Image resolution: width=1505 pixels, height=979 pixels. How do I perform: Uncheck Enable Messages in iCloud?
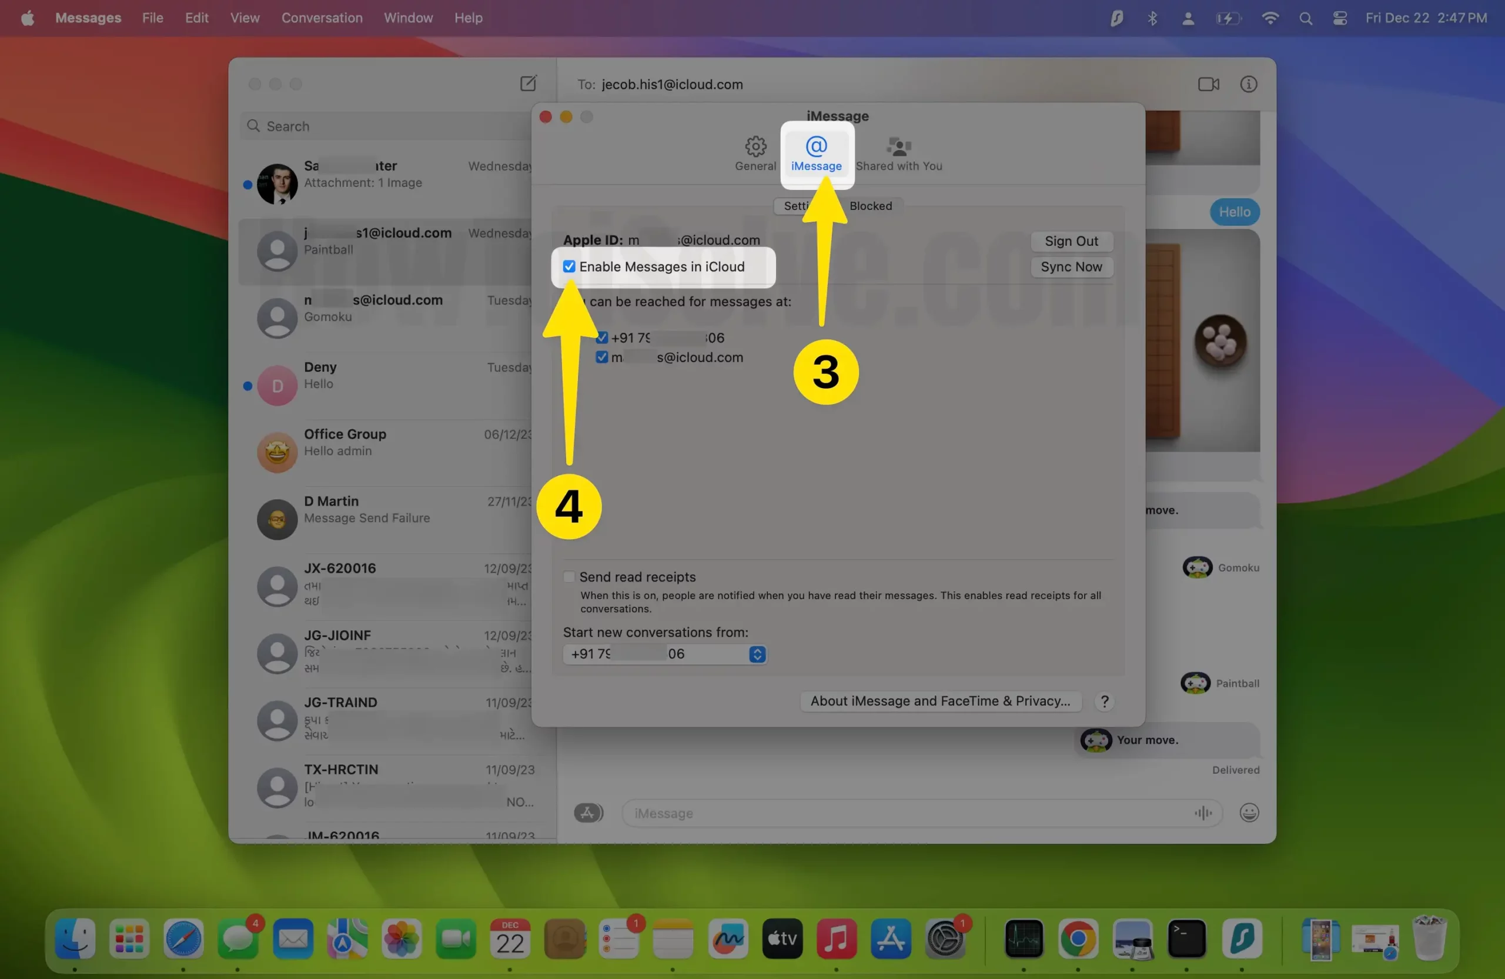tap(569, 267)
